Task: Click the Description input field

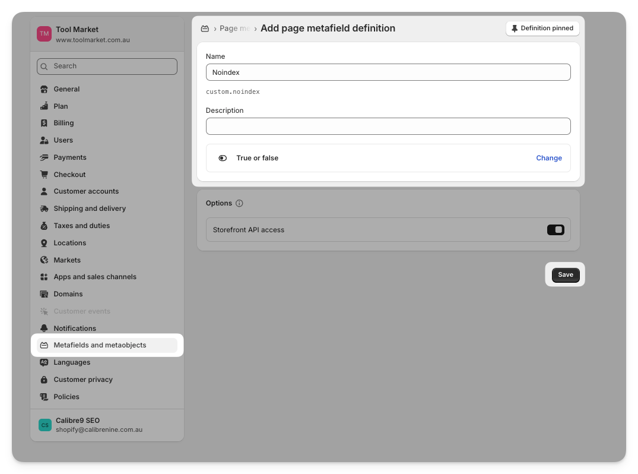Action: (388, 126)
